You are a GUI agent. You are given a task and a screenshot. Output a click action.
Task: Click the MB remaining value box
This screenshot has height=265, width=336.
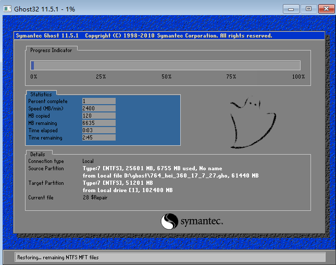point(98,123)
